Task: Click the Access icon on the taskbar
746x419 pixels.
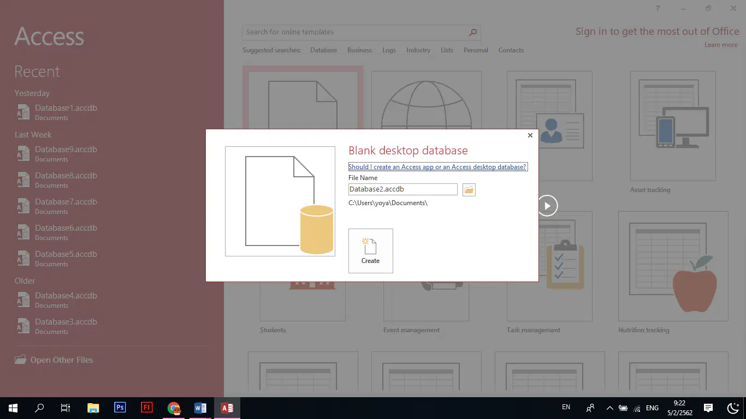Action: point(227,408)
